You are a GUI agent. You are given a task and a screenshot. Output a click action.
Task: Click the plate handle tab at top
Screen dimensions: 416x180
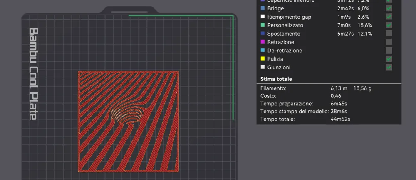[x=129, y=10]
